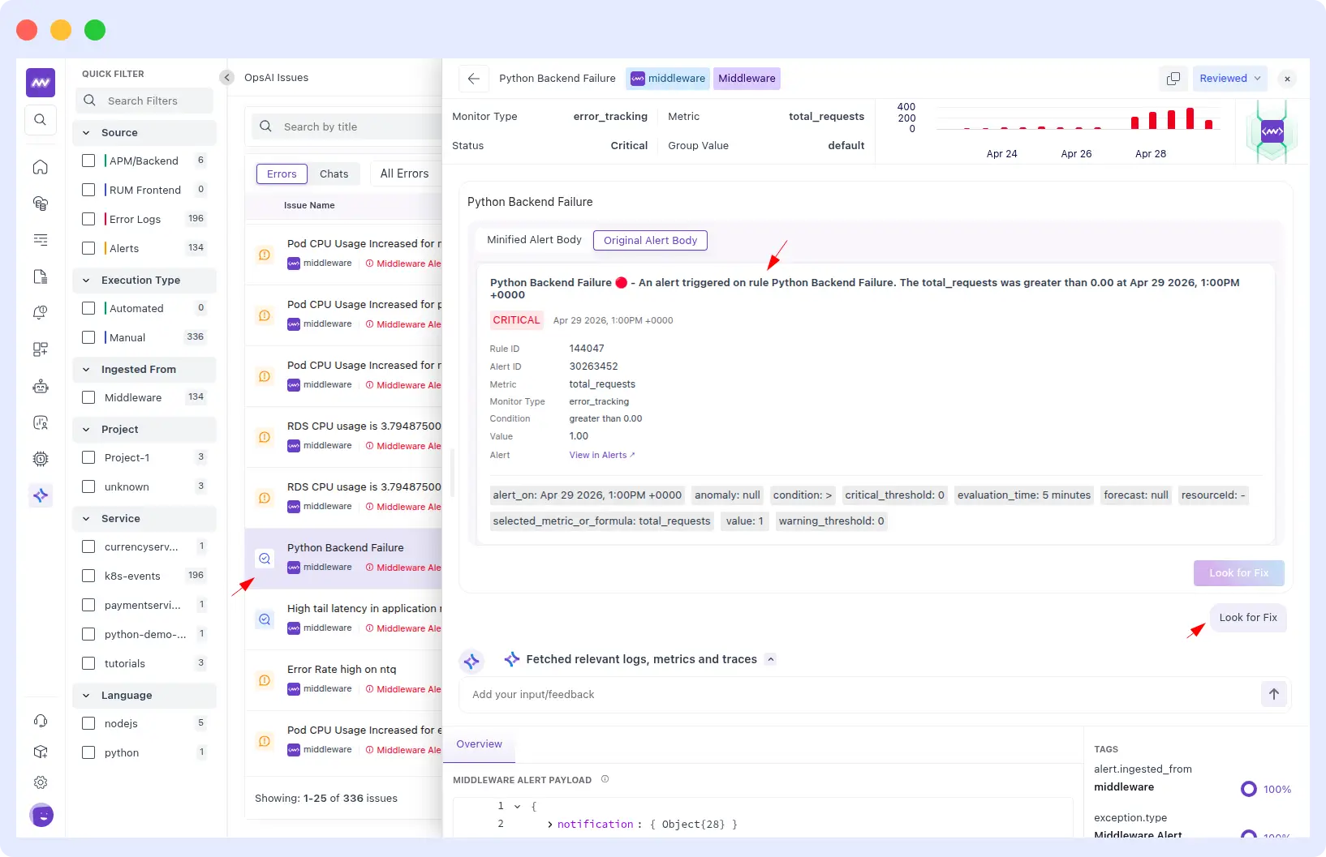The height and width of the screenshot is (857, 1326).
Task: Click the search icon in left sidebar
Action: click(x=40, y=120)
